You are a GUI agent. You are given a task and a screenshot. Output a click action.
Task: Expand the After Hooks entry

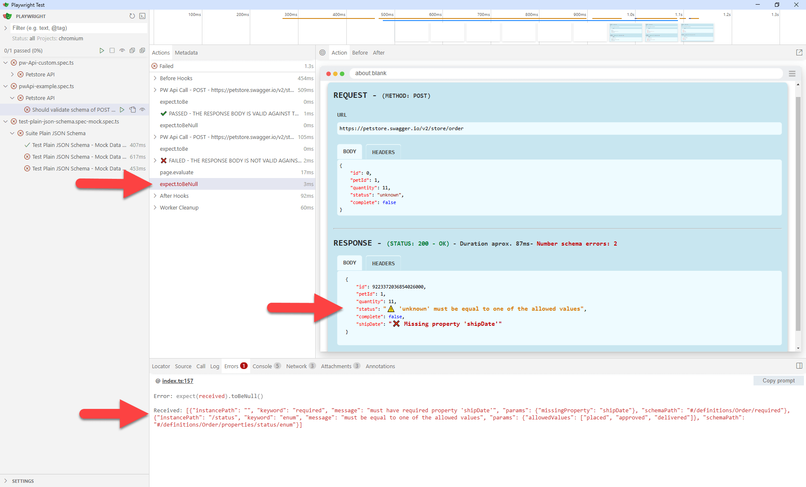[x=154, y=196]
